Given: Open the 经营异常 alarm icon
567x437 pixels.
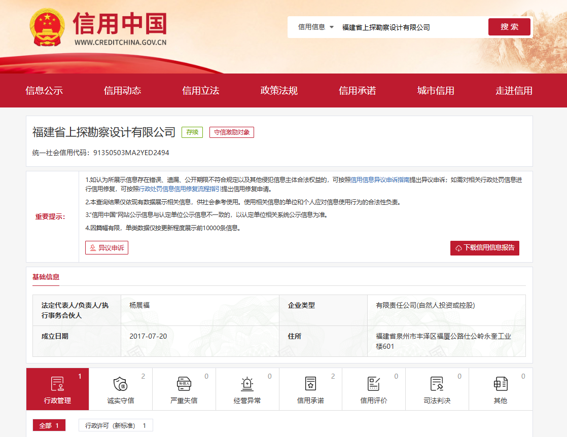Looking at the screenshot, I should coord(247,384).
